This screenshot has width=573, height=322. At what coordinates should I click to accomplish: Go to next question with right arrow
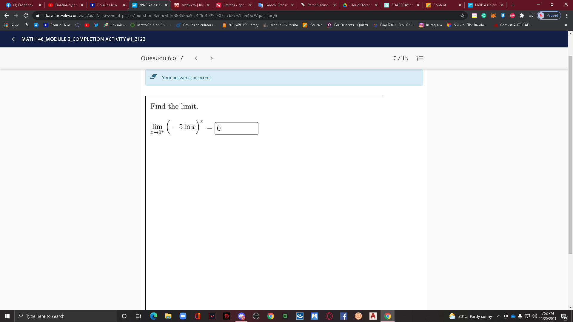pos(212,58)
